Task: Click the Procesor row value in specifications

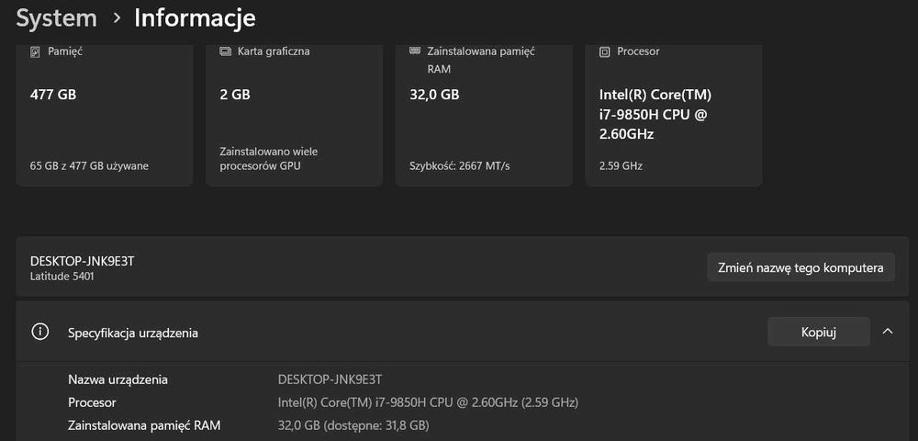Action: (428, 402)
